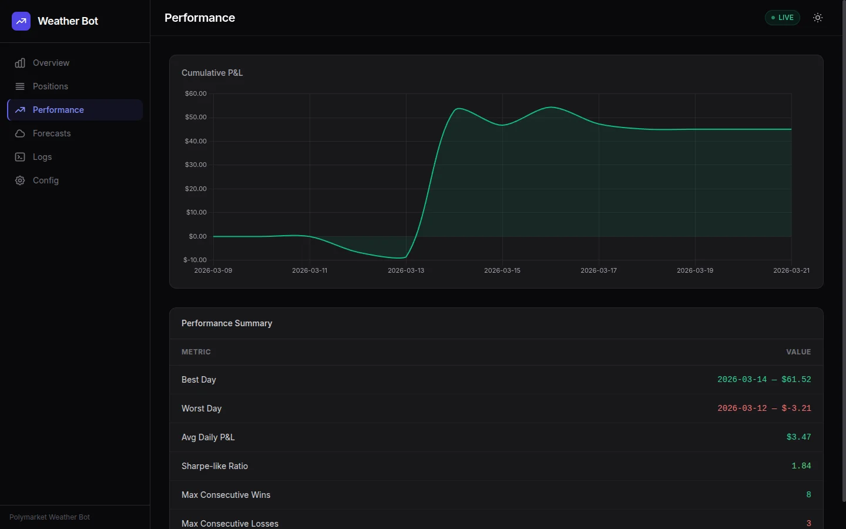Open the Logs page

(x=42, y=157)
